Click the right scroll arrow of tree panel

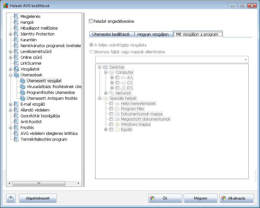coord(78,183)
